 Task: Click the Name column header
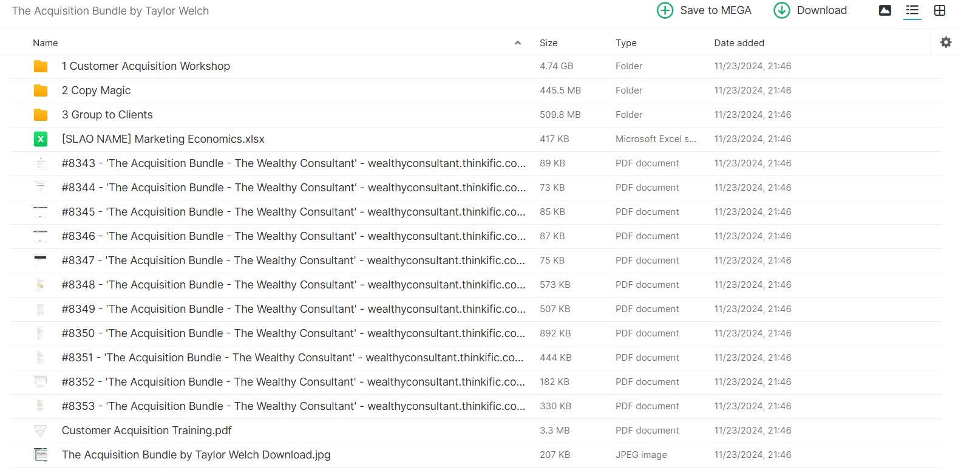tap(46, 43)
